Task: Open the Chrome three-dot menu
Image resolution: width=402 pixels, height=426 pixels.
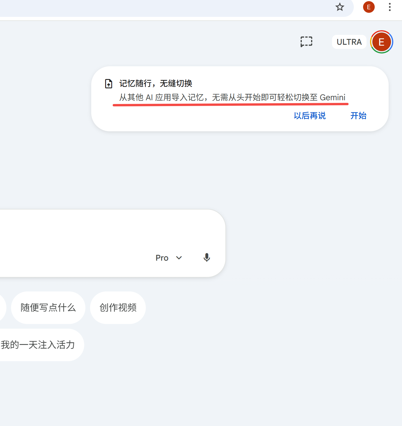Action: coord(390,7)
